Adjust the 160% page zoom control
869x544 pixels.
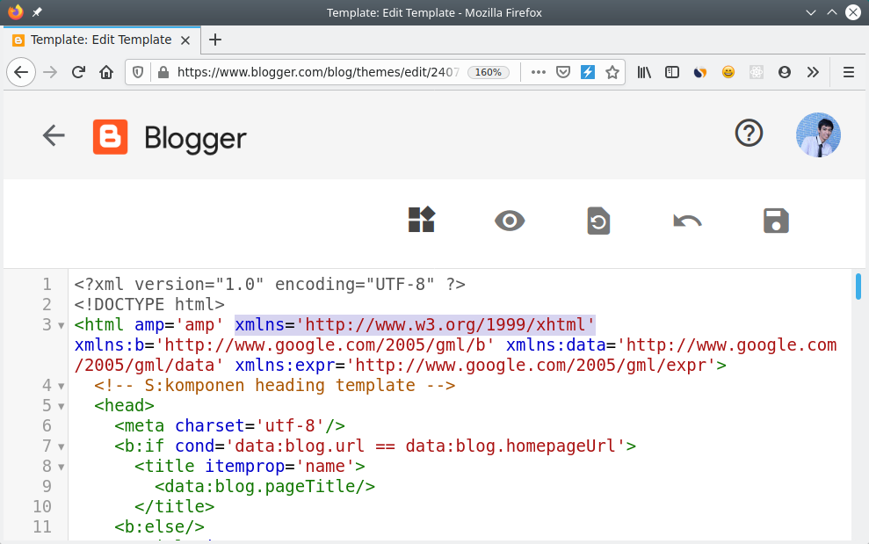[489, 72]
